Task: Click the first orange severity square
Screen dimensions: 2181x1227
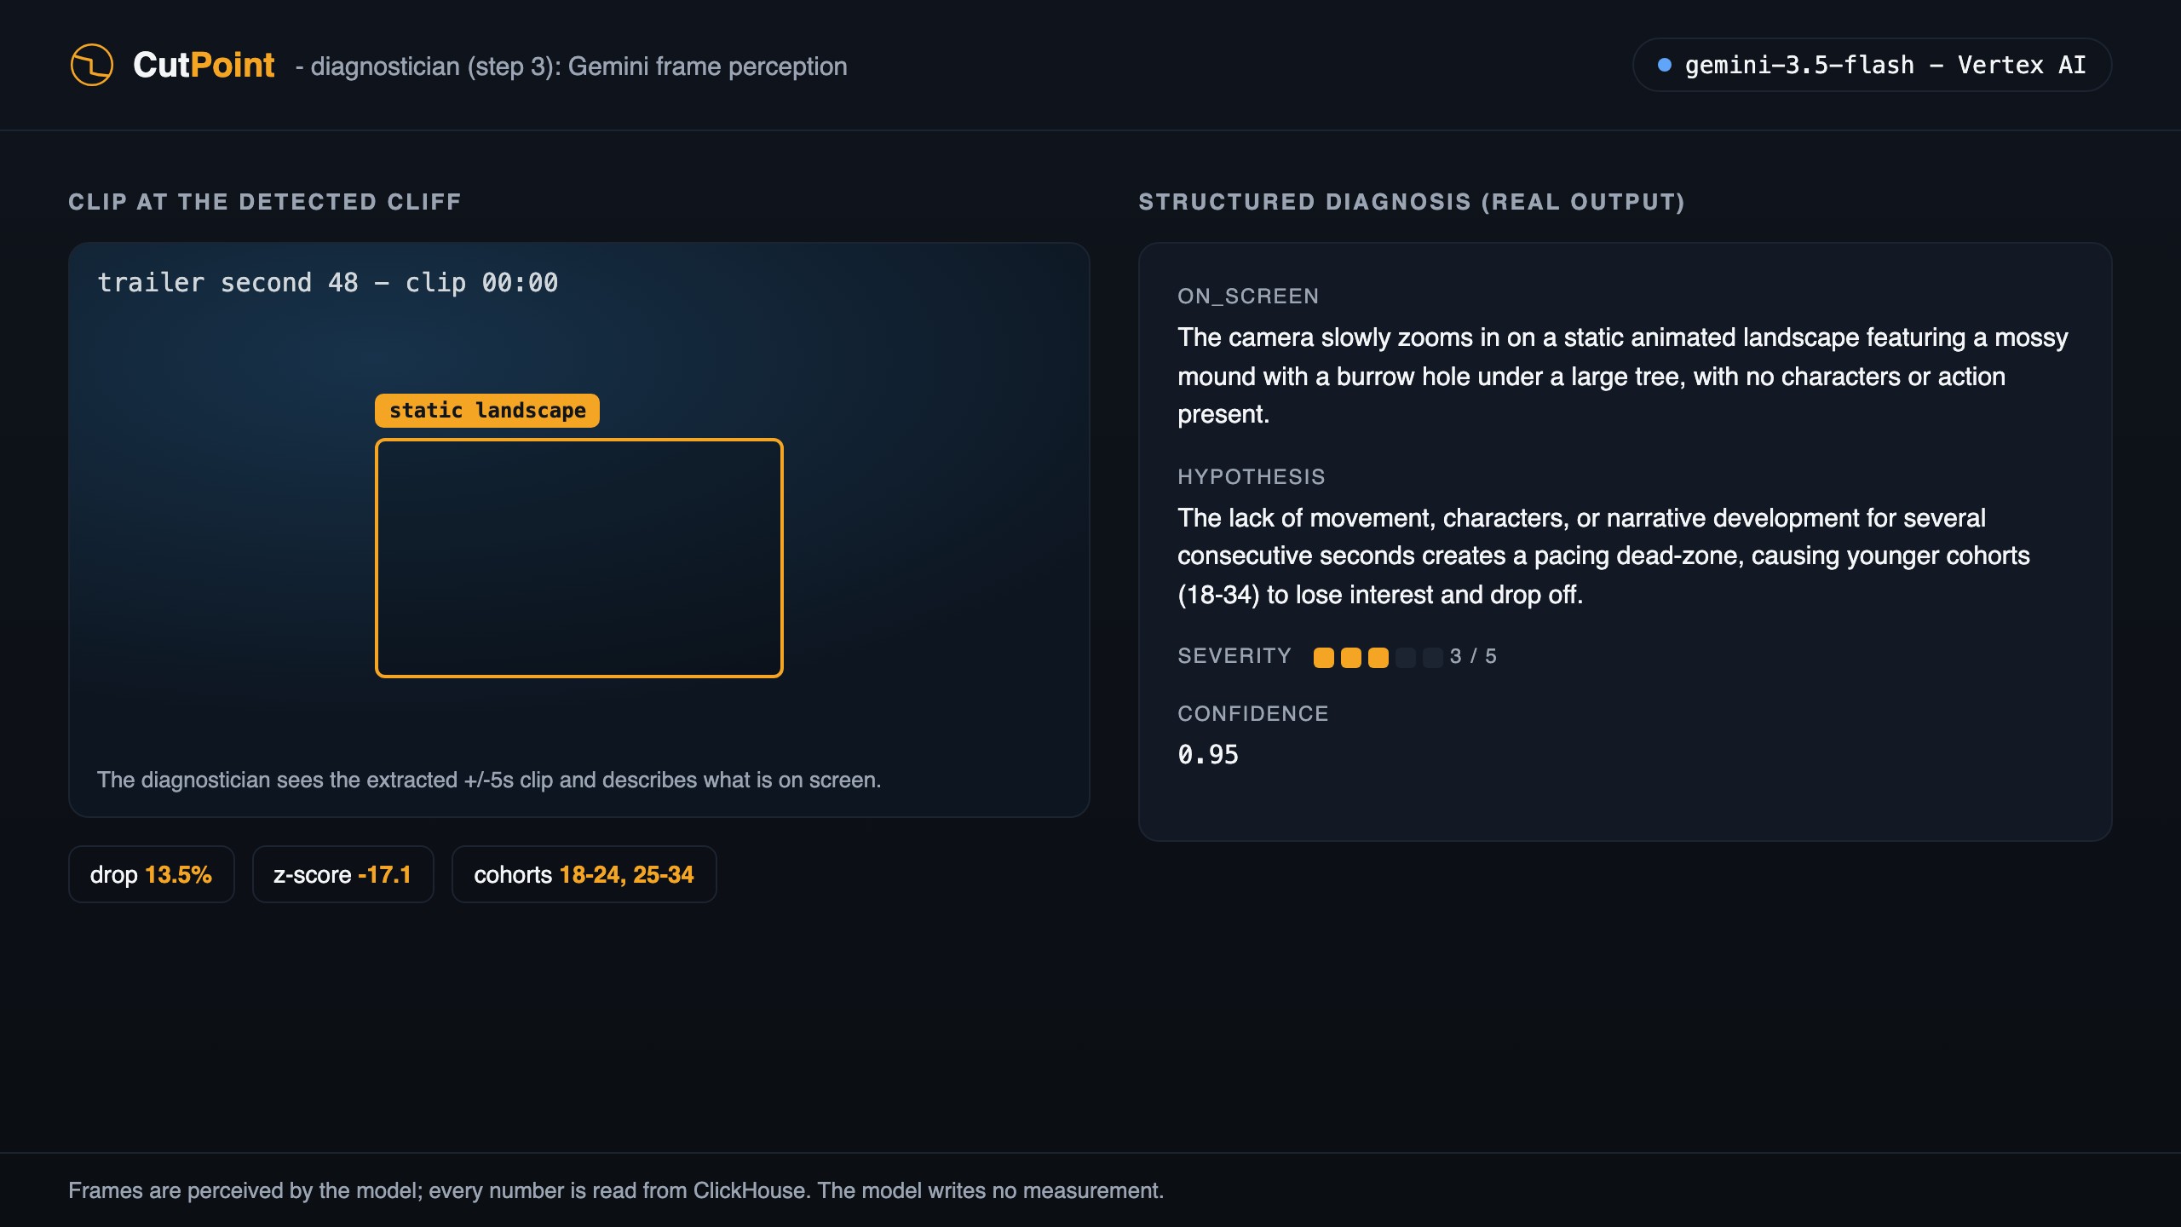Action: (x=1323, y=657)
